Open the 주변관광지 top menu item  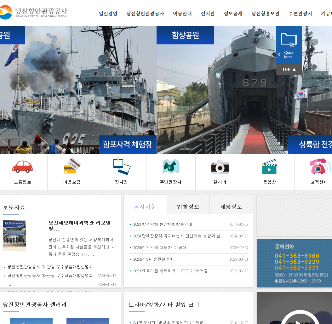click(x=300, y=14)
